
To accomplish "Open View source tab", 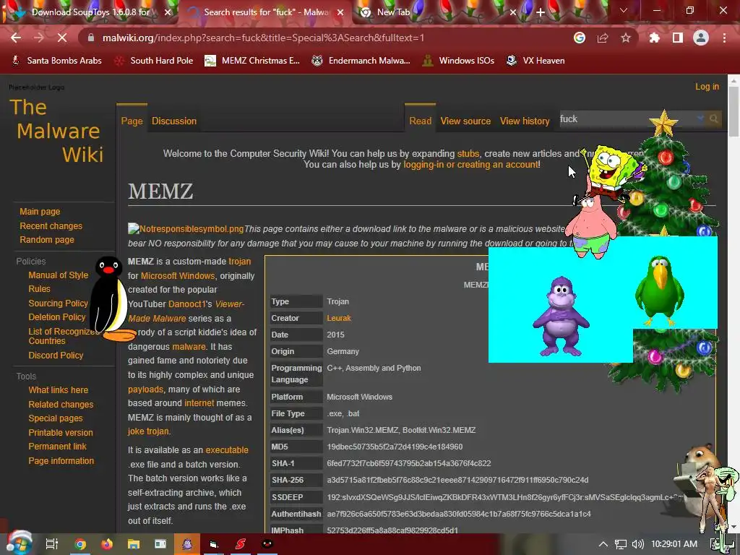I will coord(465,121).
